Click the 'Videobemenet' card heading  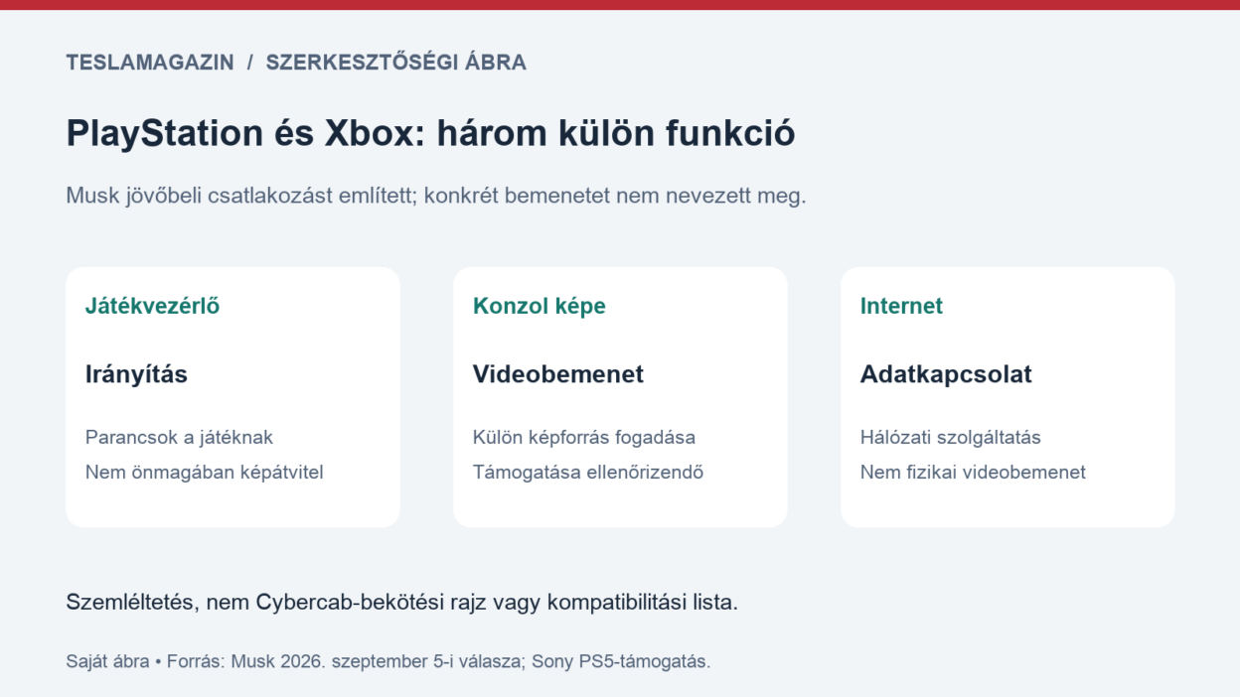558,374
